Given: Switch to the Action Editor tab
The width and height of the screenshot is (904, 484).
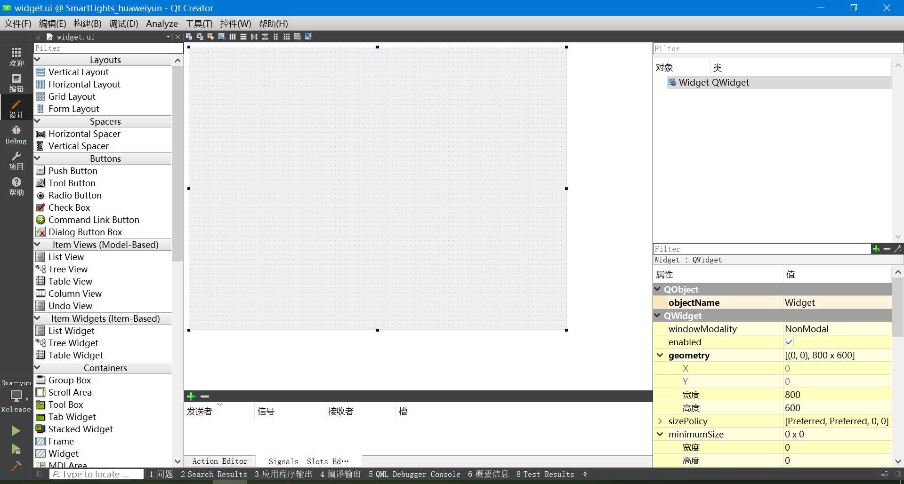Looking at the screenshot, I should tap(219, 461).
